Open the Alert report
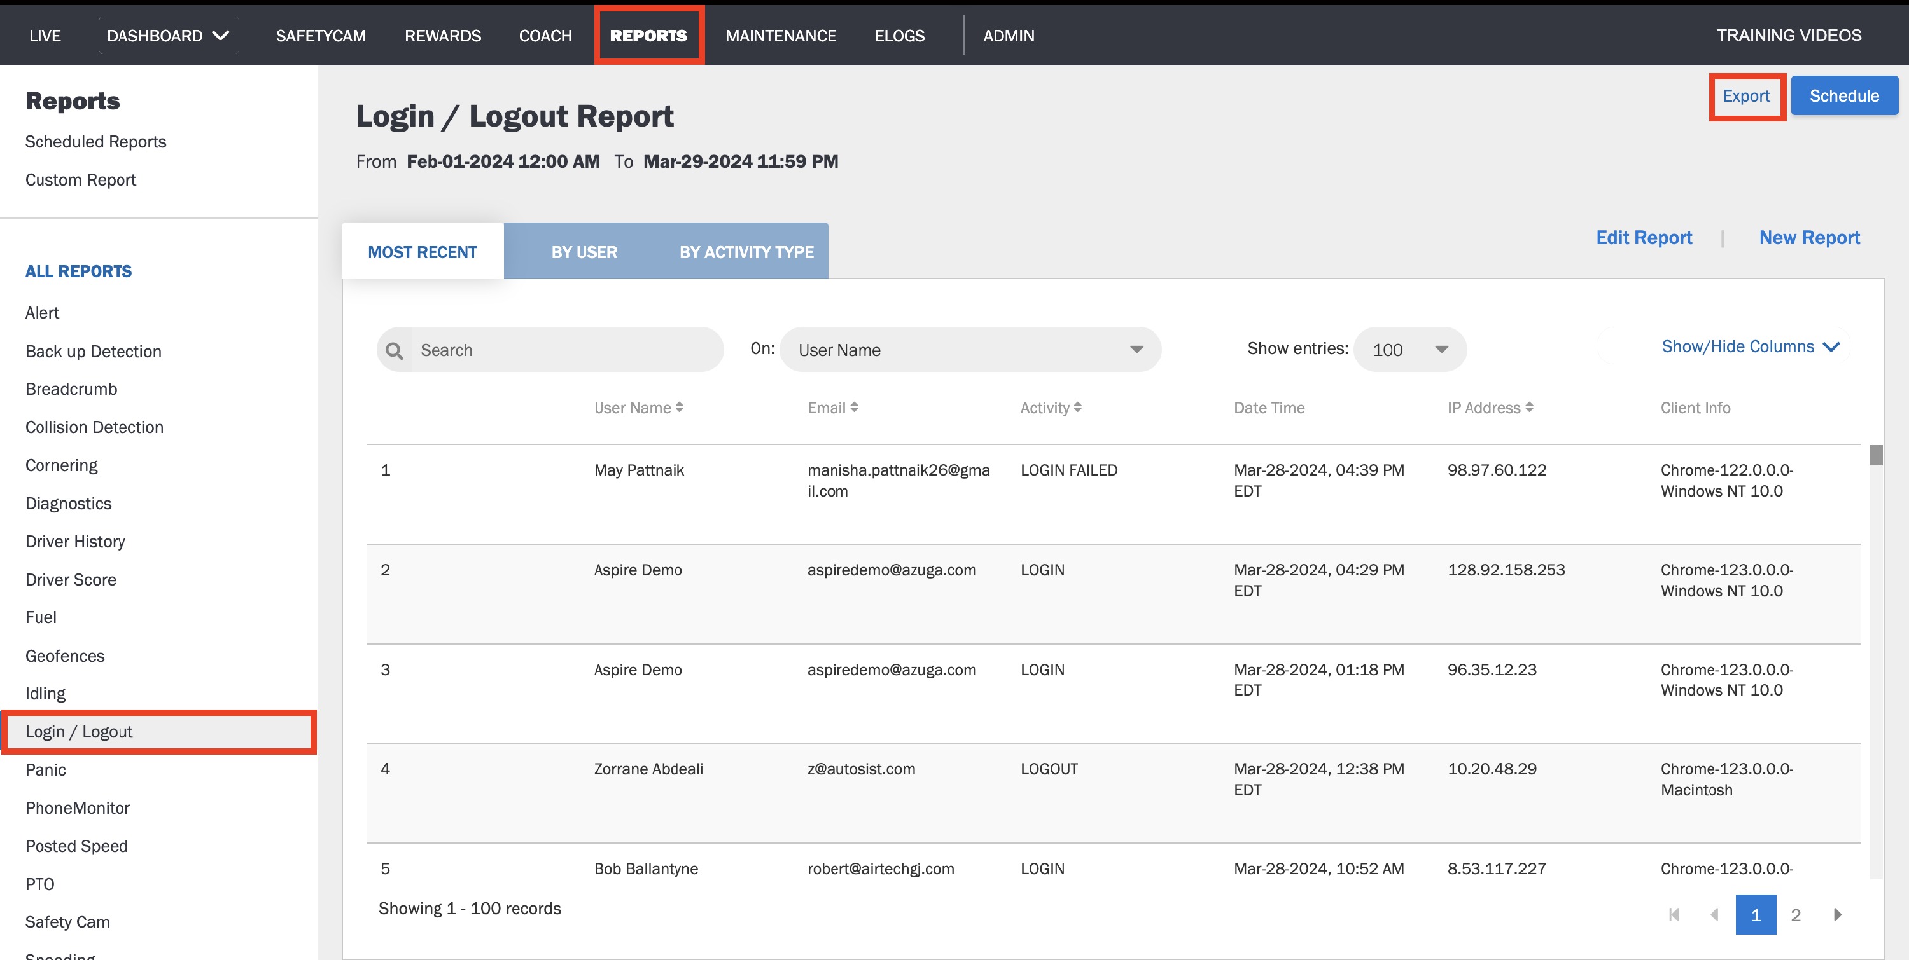The height and width of the screenshot is (960, 1909). 42,312
